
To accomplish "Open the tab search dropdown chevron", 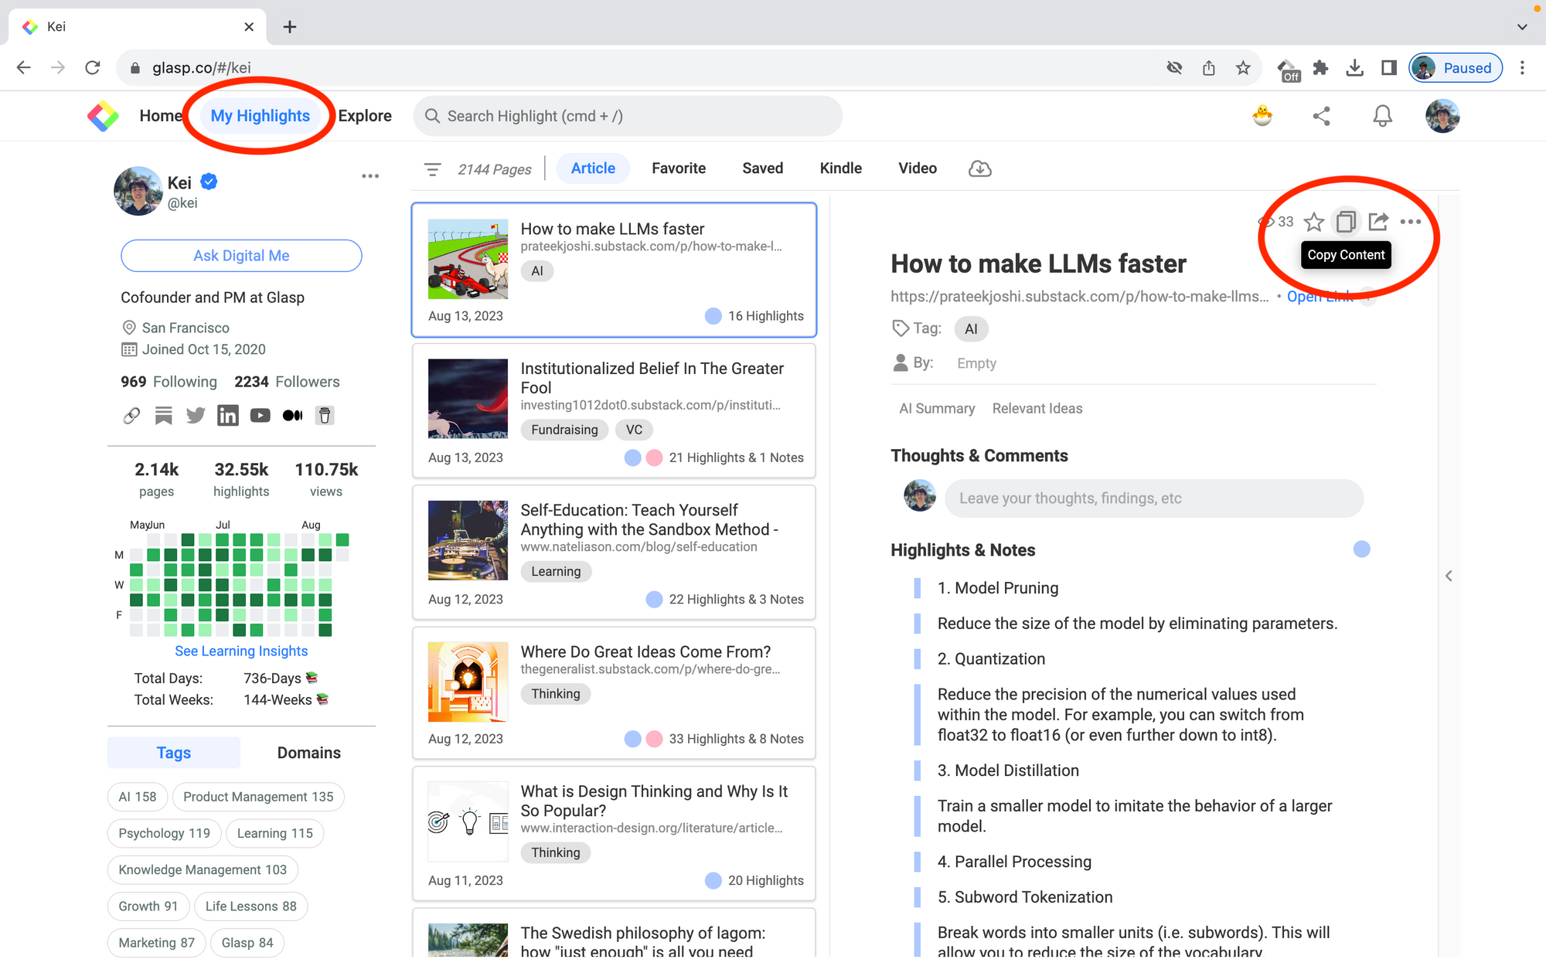I will [x=1522, y=27].
